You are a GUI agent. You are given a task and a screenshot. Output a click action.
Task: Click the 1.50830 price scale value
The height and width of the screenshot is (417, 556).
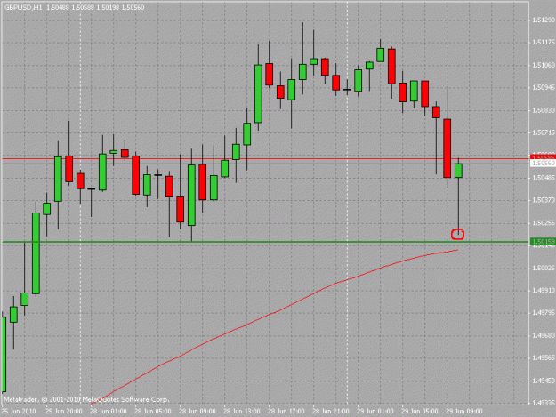[x=544, y=110]
